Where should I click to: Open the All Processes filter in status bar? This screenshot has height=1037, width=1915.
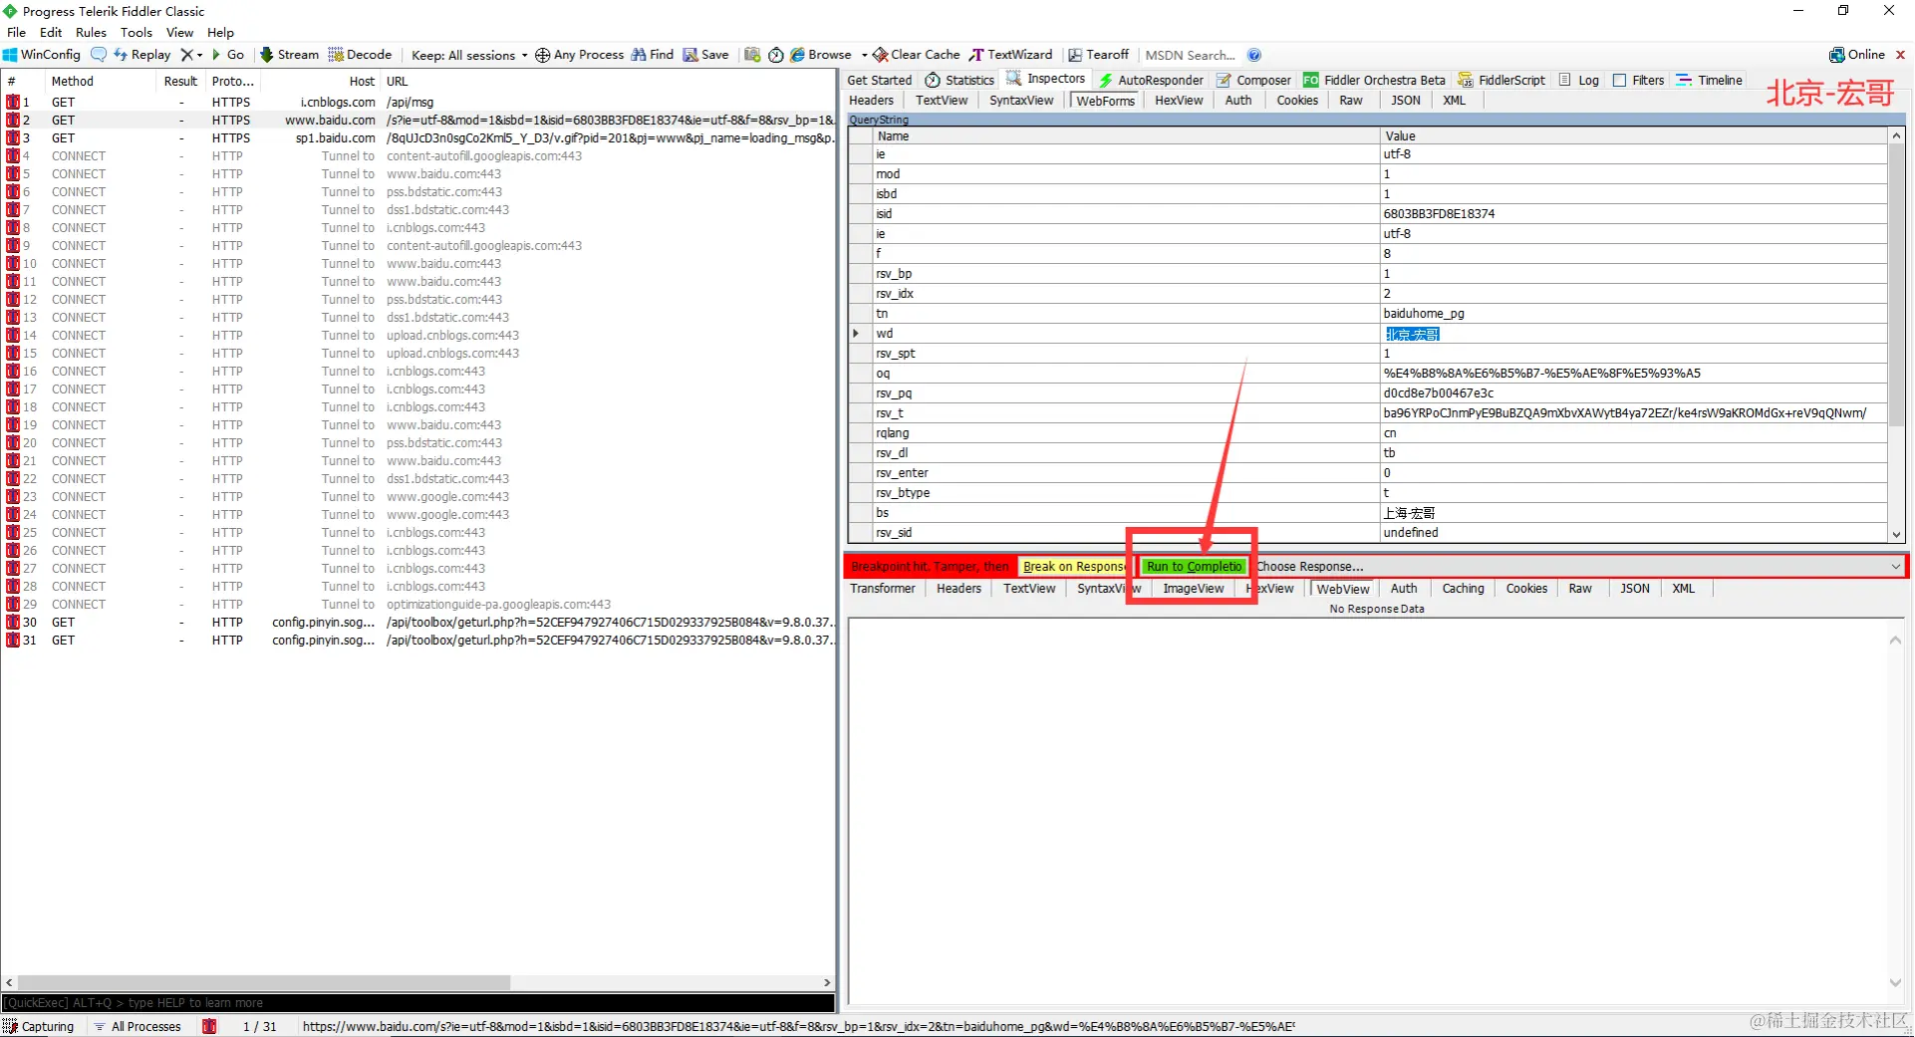(137, 1026)
